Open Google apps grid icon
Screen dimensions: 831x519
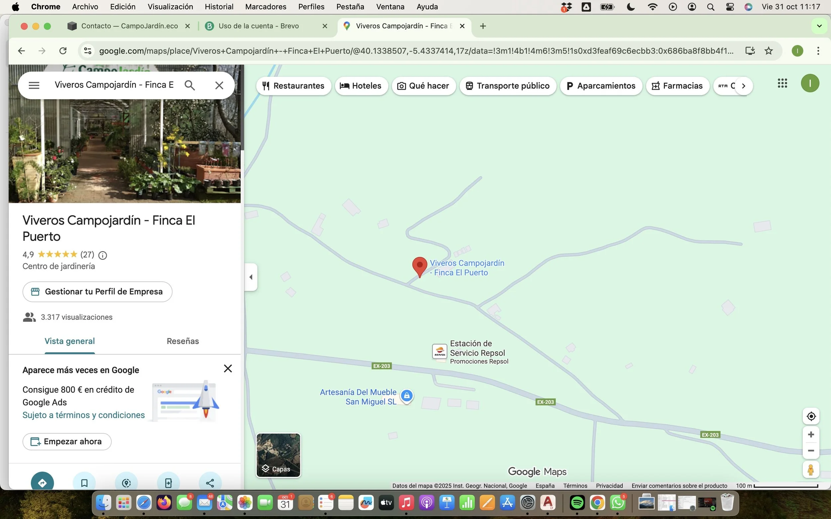782,83
